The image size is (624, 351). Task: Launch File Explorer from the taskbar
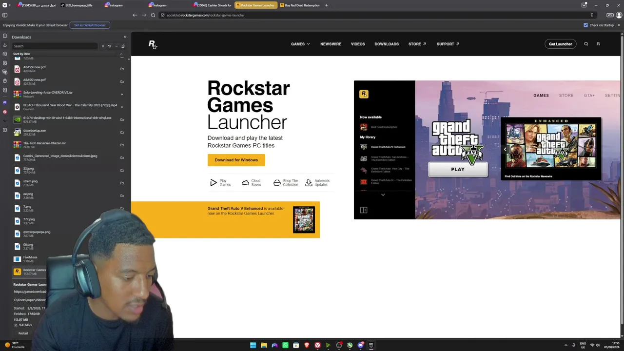coord(264,345)
